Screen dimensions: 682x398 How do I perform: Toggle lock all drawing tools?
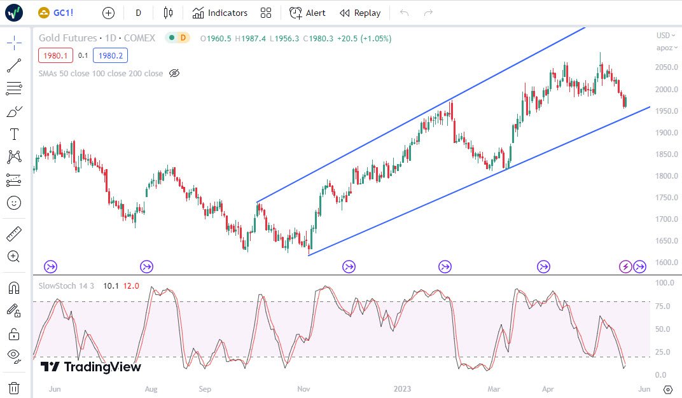14,333
